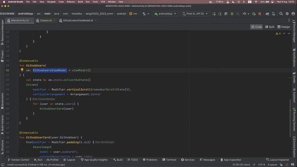Open UTF-8 encoding selector
The width and height of the screenshot is (297, 167).
[261, 165]
